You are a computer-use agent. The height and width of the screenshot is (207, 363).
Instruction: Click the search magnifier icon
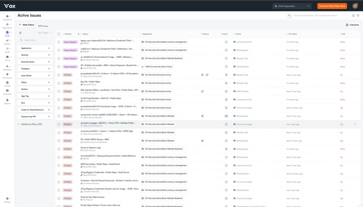[289, 16]
